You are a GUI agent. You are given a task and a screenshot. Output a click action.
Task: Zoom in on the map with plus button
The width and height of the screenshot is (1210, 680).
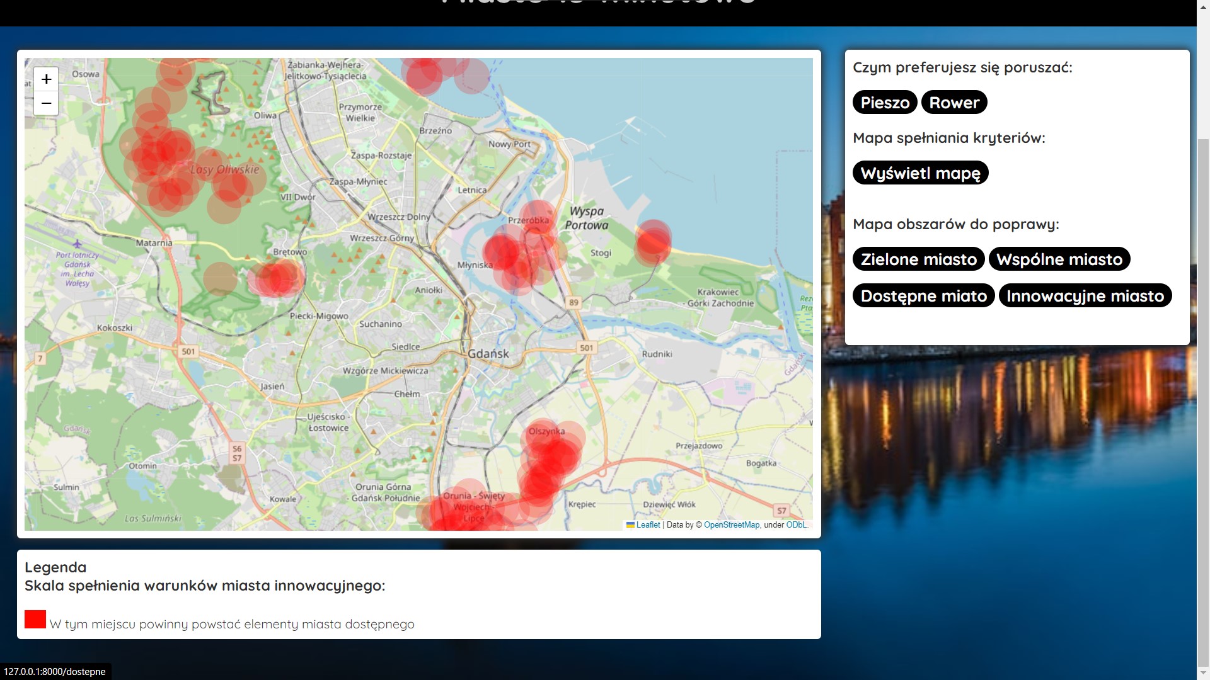coord(46,79)
